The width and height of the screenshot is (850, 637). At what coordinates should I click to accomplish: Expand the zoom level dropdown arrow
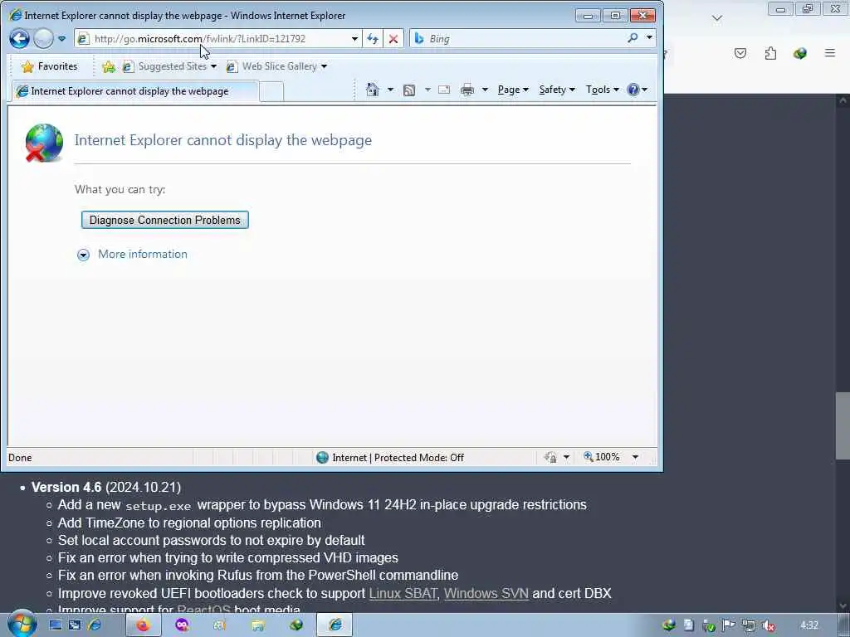[x=635, y=457]
